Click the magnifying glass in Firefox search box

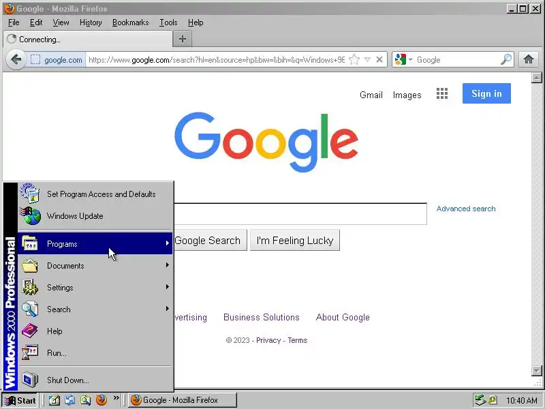tap(506, 59)
